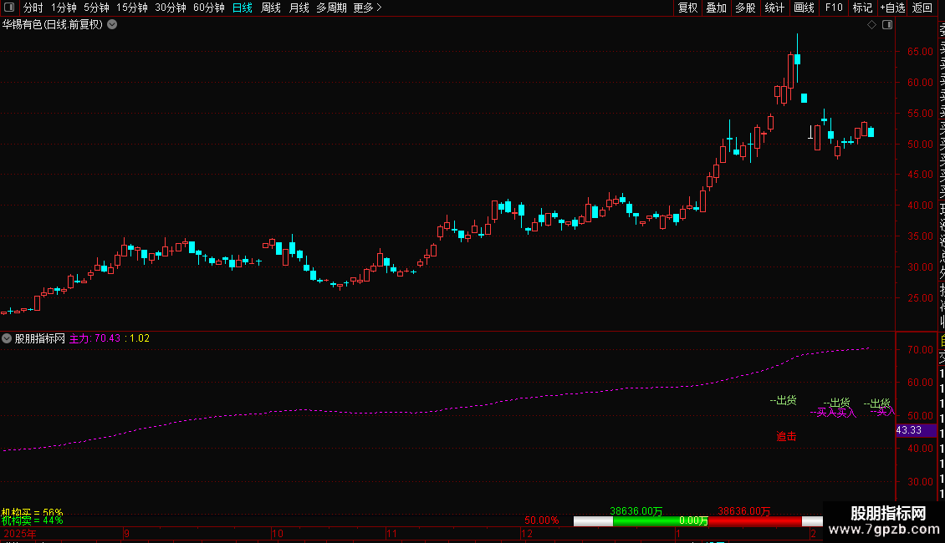The image size is (945, 543).
Task: Click the 机构买 = 56% readout
Action: click(x=32, y=512)
